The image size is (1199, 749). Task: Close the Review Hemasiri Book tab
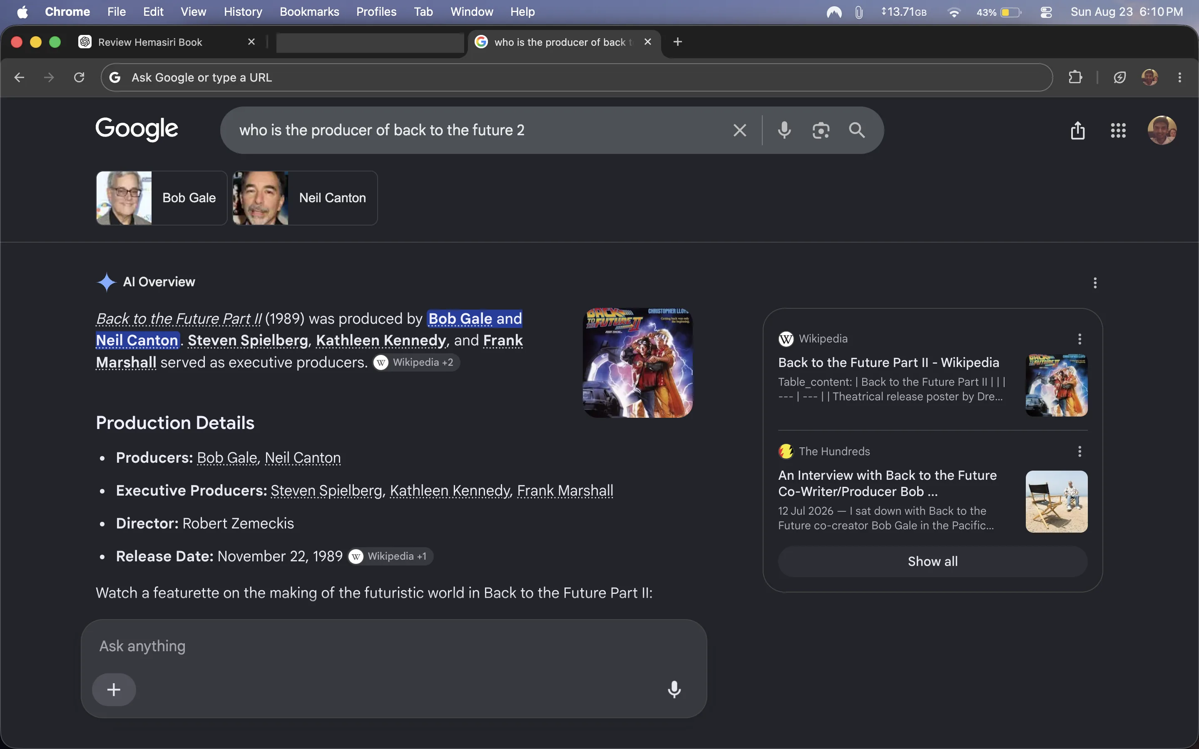coord(251,42)
